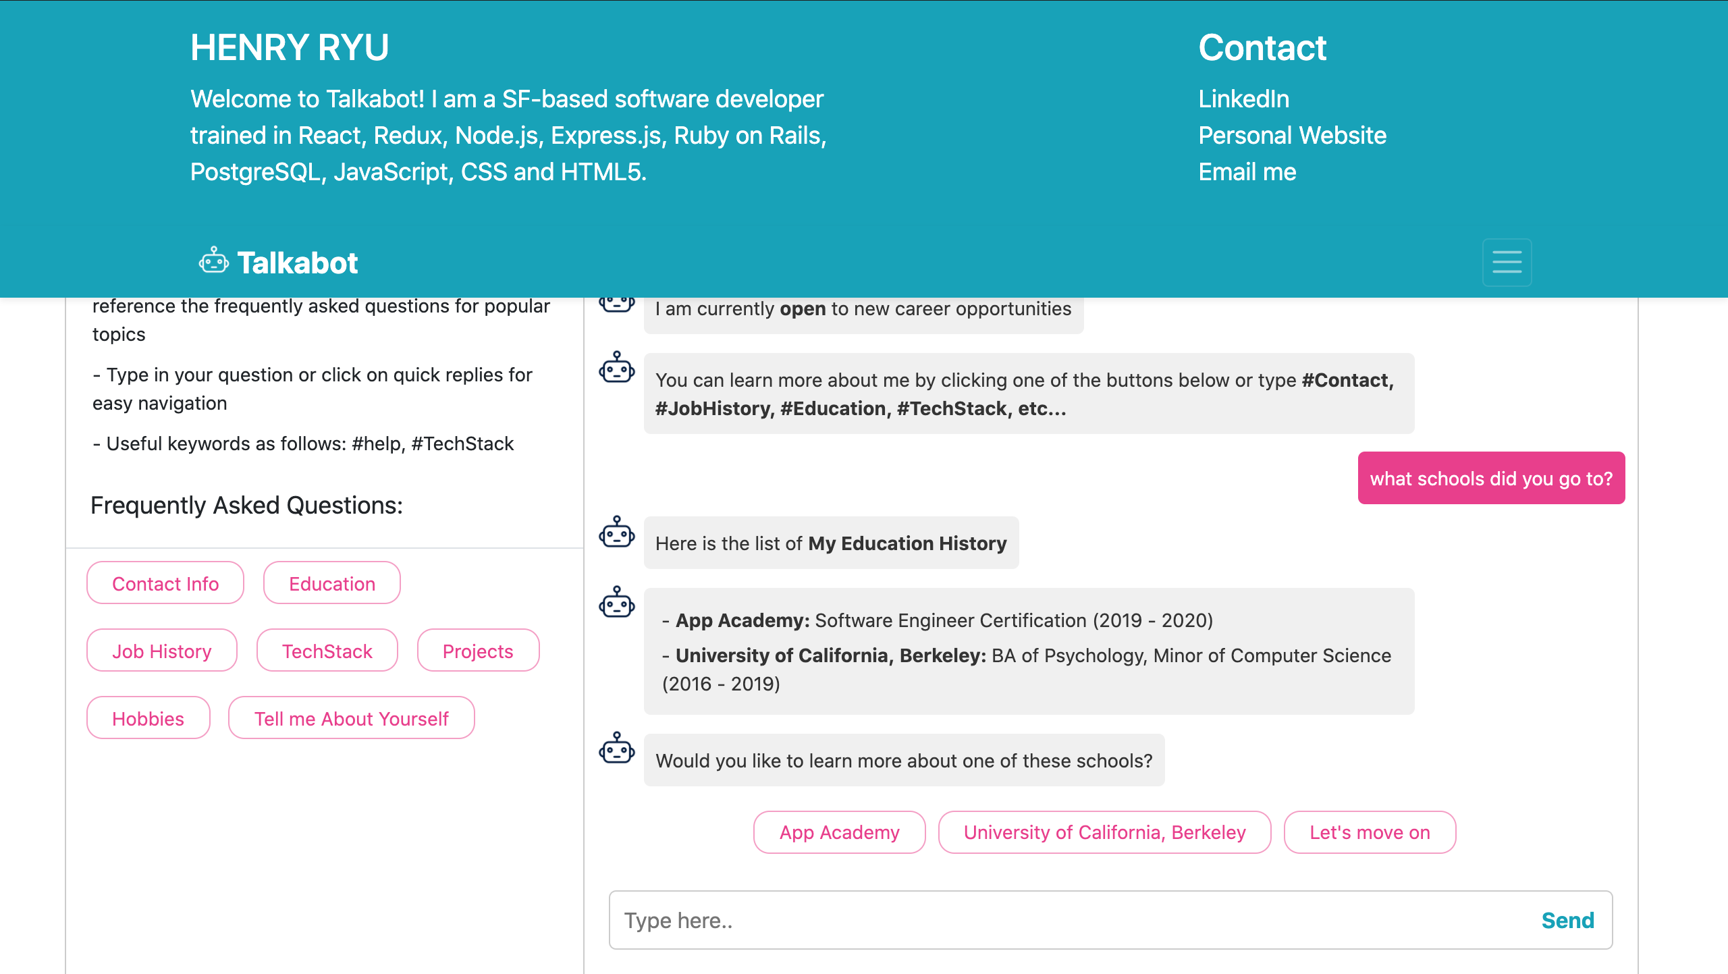Click robot avatar beside Education History message
1728x974 pixels.
click(x=617, y=533)
